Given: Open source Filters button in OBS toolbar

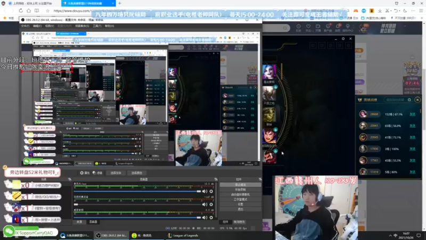Looking at the screenshot, I should pos(97,173).
